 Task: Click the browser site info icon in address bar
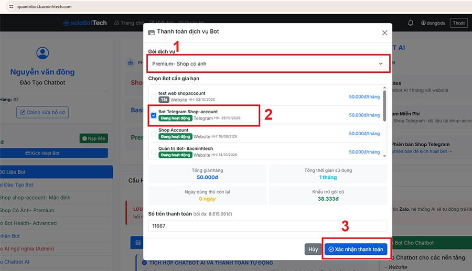click(x=11, y=7)
